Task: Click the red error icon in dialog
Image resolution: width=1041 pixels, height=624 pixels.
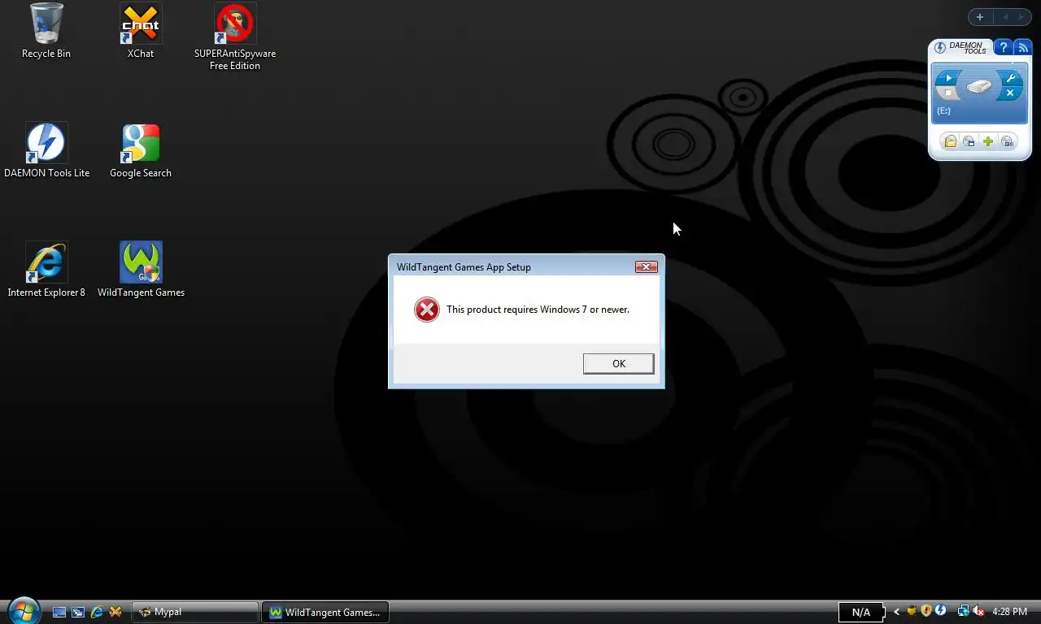Action: pyautogui.click(x=426, y=310)
